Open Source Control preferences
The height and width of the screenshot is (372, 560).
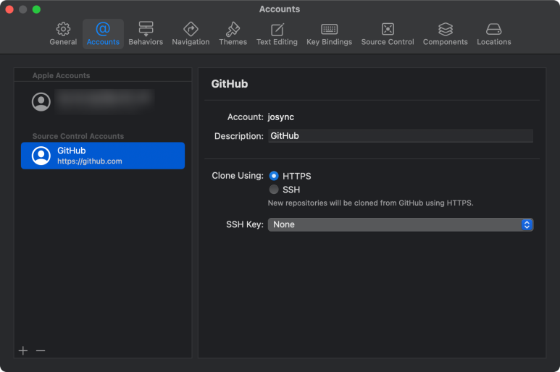click(388, 34)
